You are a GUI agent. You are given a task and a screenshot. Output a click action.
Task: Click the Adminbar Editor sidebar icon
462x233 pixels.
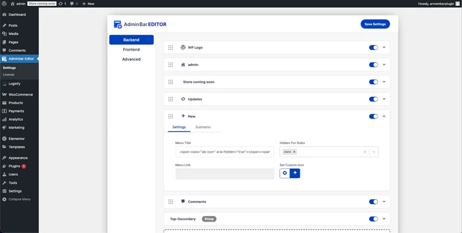(x=4, y=59)
